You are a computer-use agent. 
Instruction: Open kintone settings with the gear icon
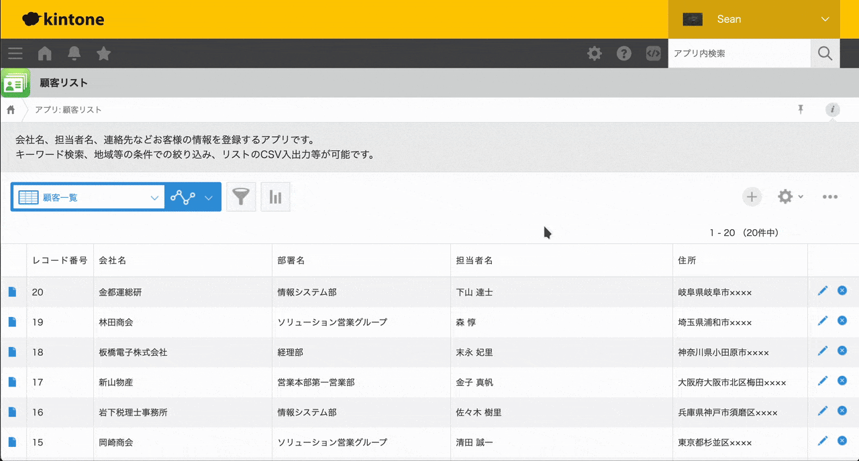pos(594,53)
